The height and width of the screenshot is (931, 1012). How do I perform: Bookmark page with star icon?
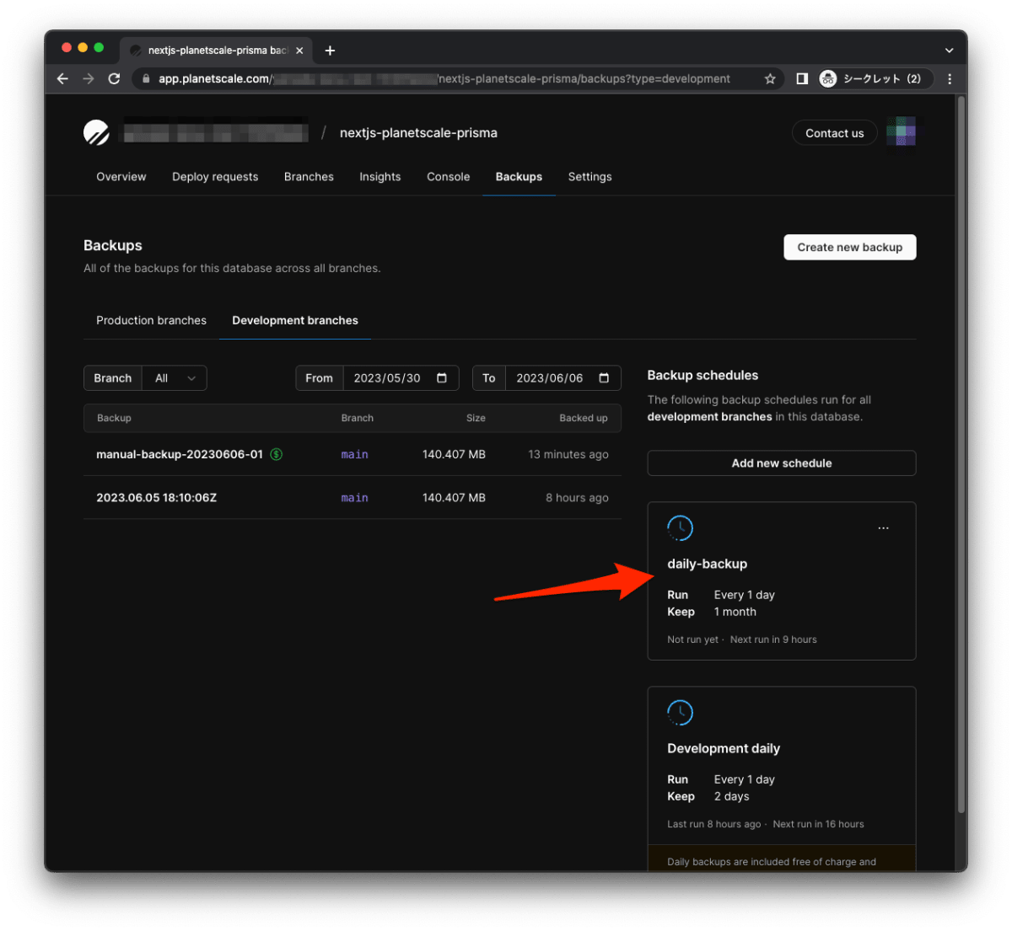(x=770, y=78)
